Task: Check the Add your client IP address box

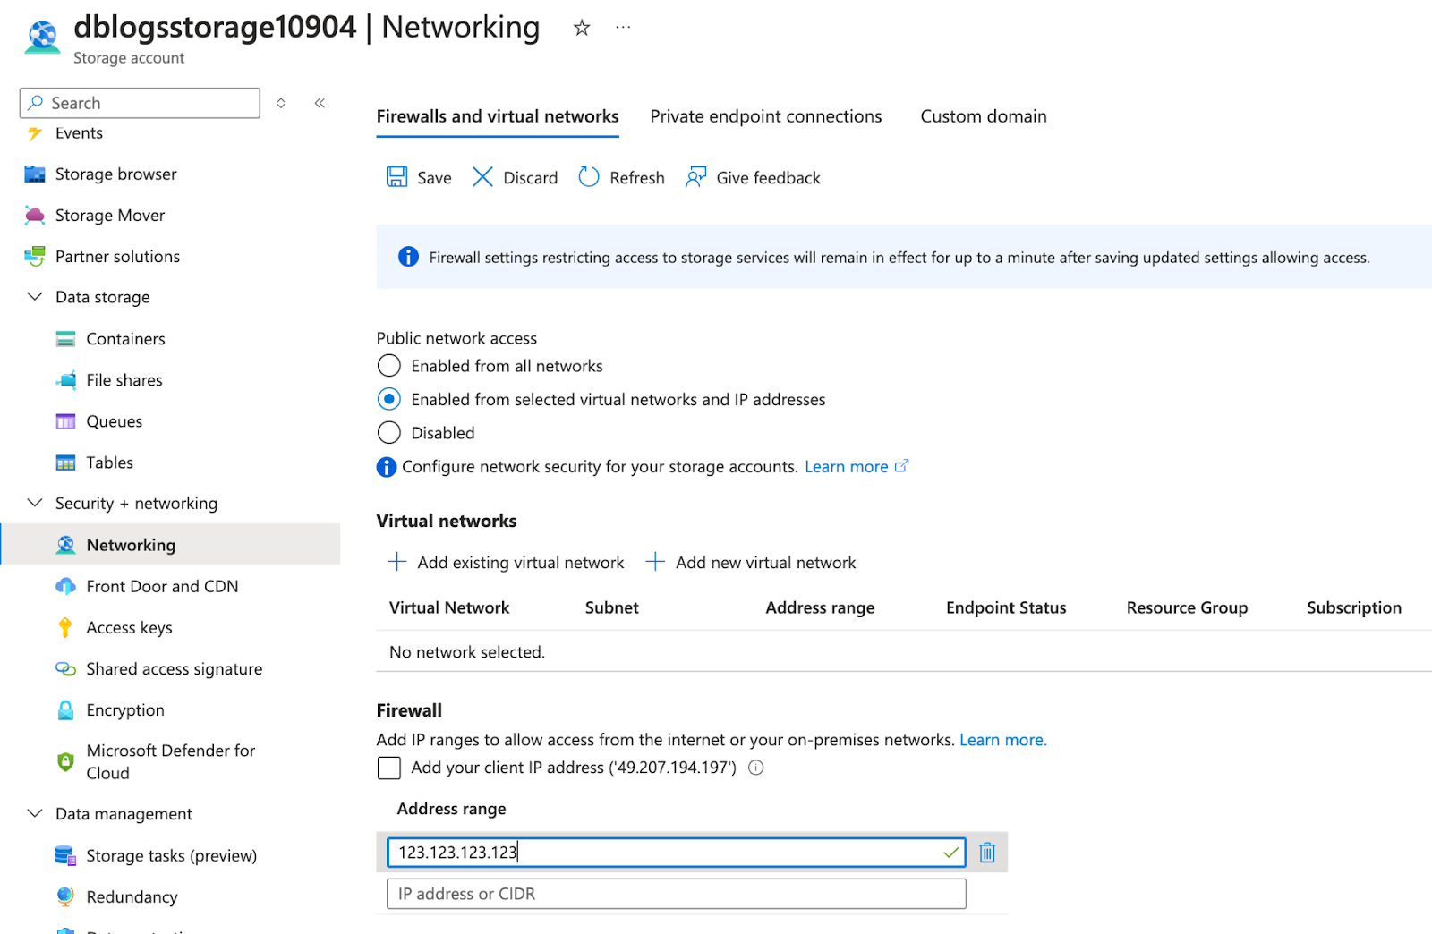Action: 389,768
